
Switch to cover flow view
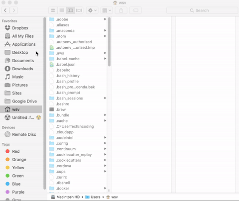pos(79,10)
